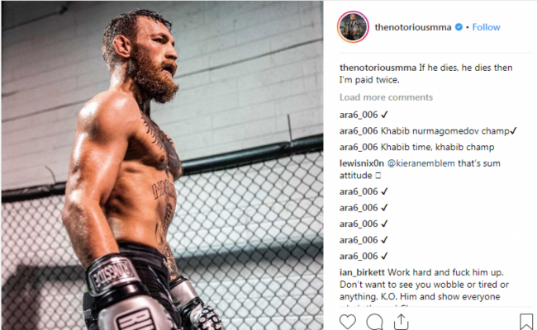Click ian_birkett's comment text 'Work hard'

coord(420,272)
